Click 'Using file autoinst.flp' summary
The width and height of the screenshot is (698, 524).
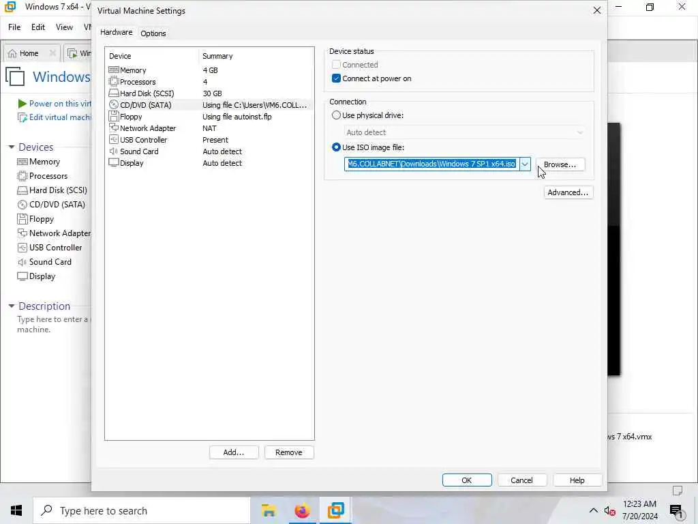pos(237,116)
